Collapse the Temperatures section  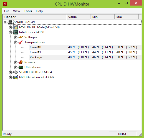point(16,42)
